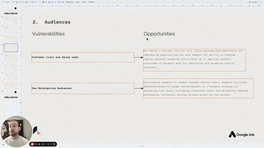Click the 'Opportunities' heading

click(x=159, y=34)
